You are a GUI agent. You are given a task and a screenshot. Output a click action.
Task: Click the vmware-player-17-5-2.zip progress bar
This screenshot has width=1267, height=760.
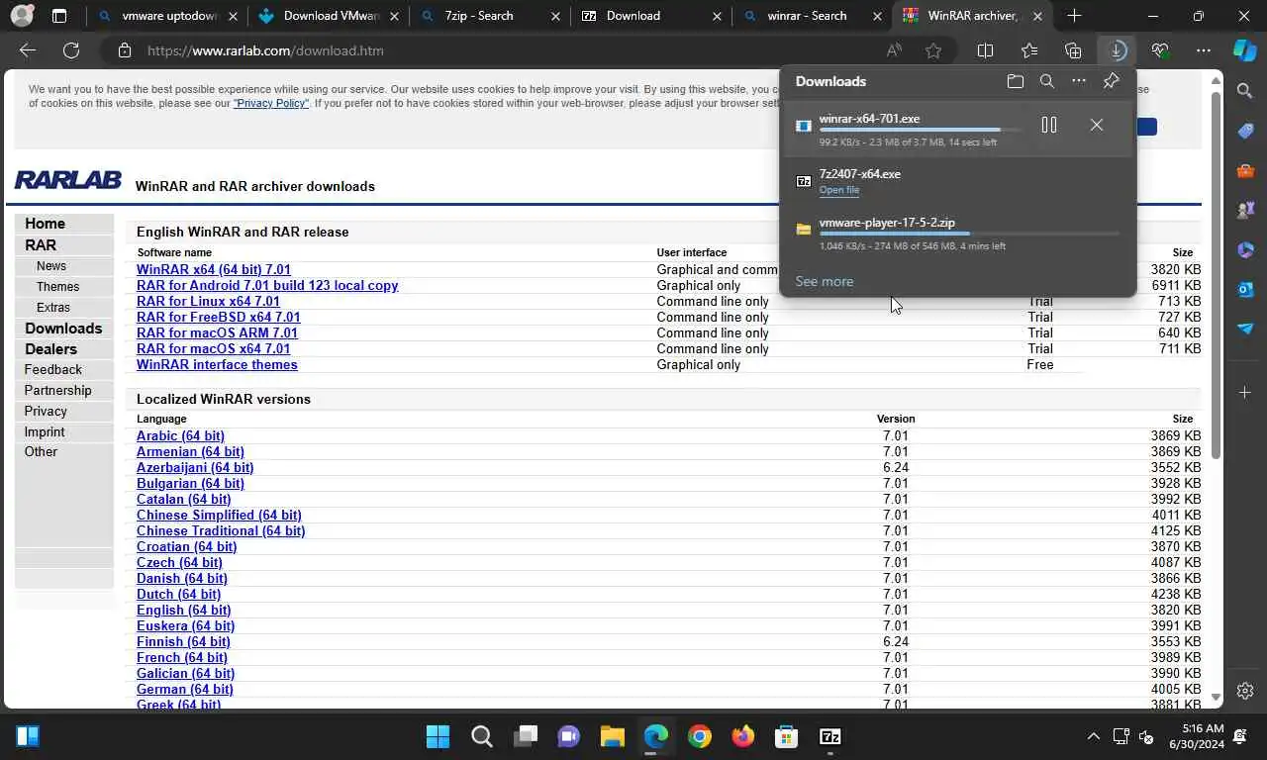tap(969, 234)
